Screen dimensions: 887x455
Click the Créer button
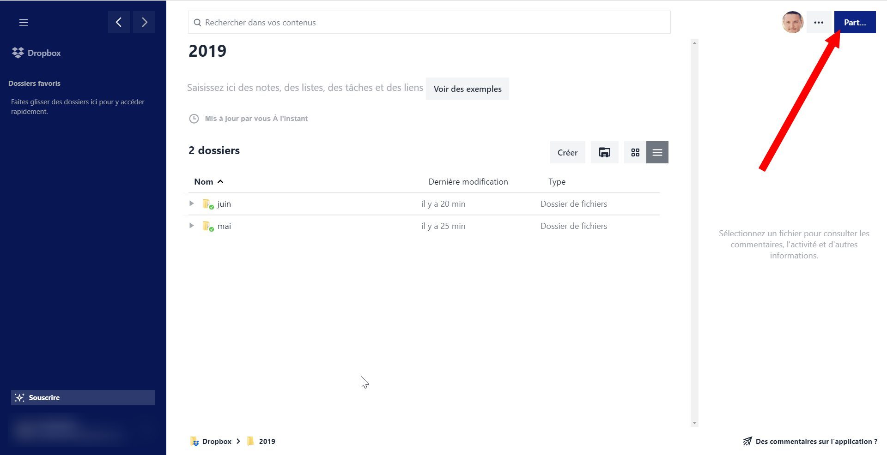point(567,152)
